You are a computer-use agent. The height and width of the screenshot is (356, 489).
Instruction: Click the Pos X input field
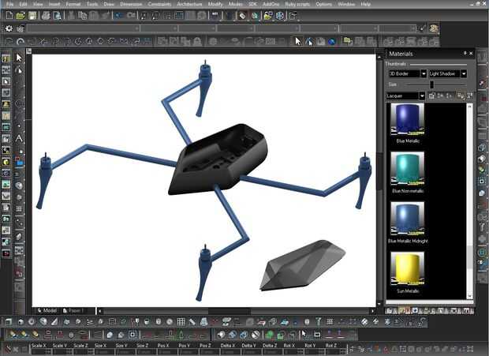click(167, 351)
